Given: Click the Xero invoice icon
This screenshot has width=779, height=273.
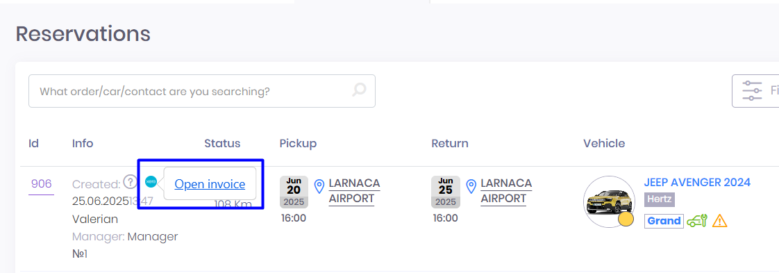Looking at the screenshot, I should pyautogui.click(x=151, y=182).
